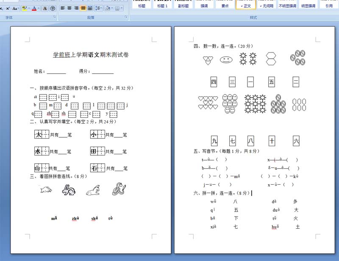Click the boxed character 九
The image size is (339, 261).
click(214, 141)
